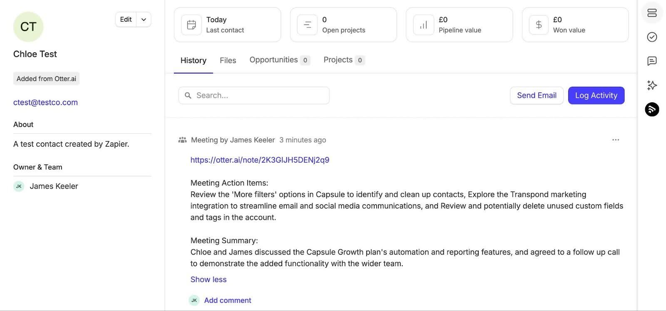Click the Won value dollar icon
The height and width of the screenshot is (311, 666).
(539, 25)
